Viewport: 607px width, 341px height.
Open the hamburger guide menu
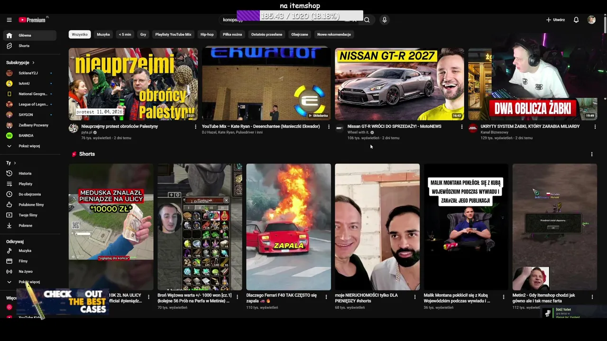pyautogui.click(x=9, y=20)
